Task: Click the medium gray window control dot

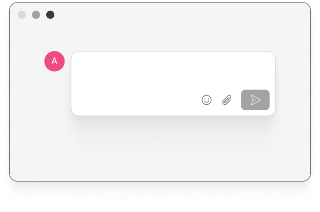Action: (36, 15)
